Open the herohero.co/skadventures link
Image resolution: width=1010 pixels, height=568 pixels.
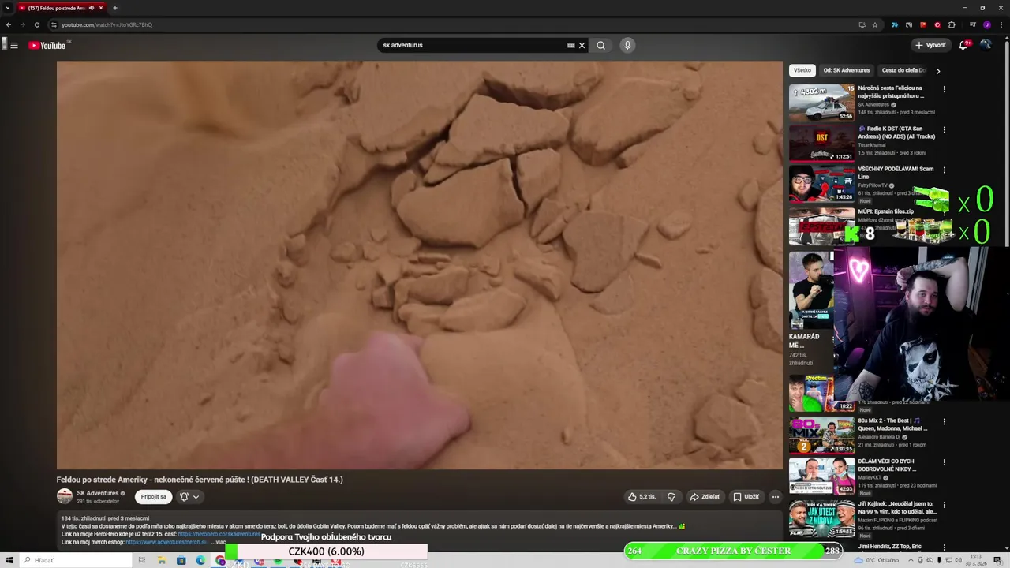(x=219, y=534)
